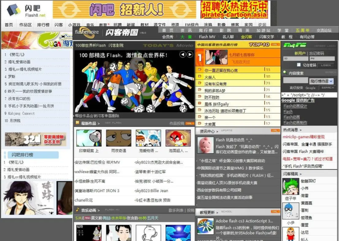Open the 雨夜奇遇 thumbnail
The height and width of the screenshot is (241, 339).
(x=119, y=138)
